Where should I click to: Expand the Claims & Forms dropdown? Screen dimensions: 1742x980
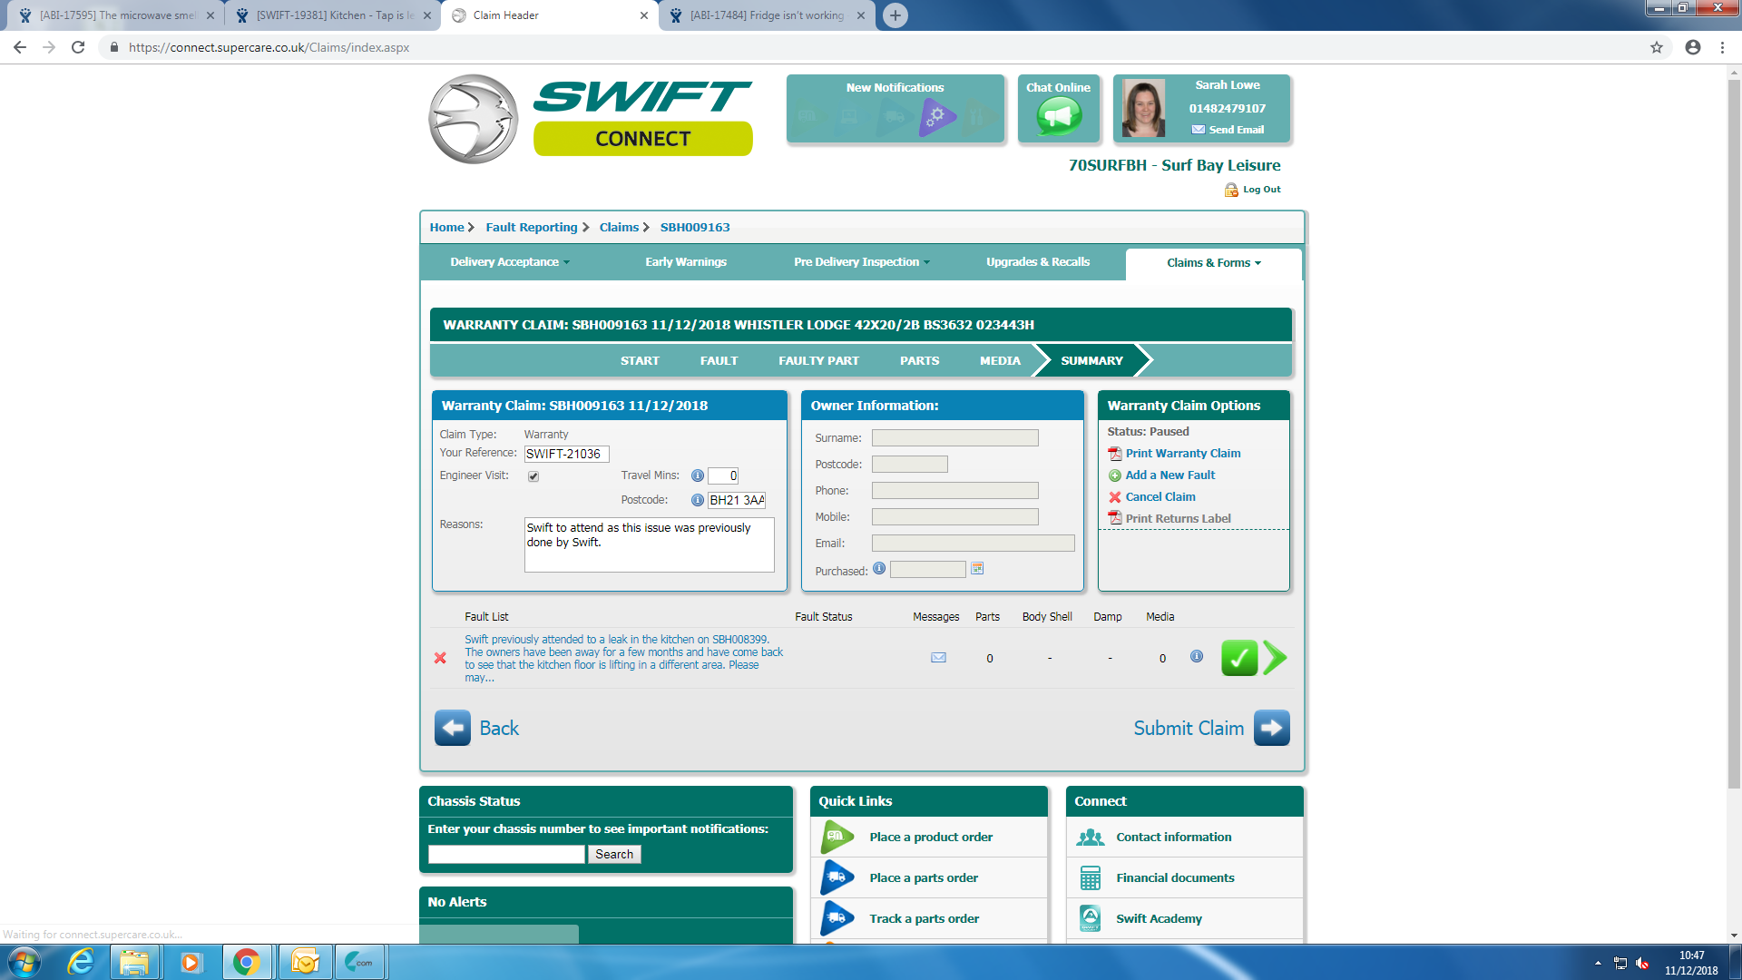(1213, 263)
